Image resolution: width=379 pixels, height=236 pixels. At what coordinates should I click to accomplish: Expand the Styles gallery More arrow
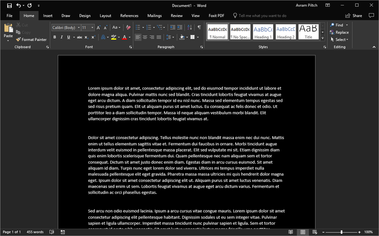(322, 38)
